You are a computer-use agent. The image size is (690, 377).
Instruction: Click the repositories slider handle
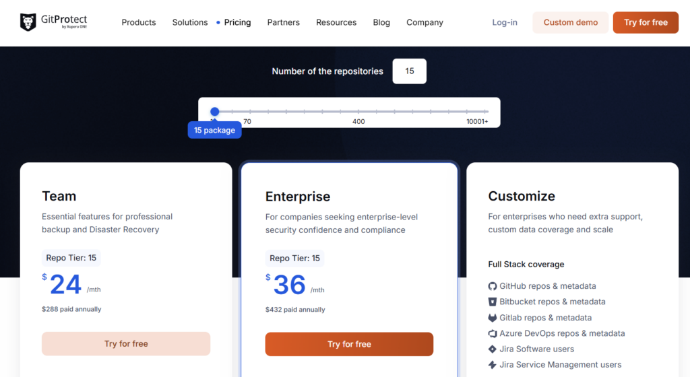tap(215, 112)
